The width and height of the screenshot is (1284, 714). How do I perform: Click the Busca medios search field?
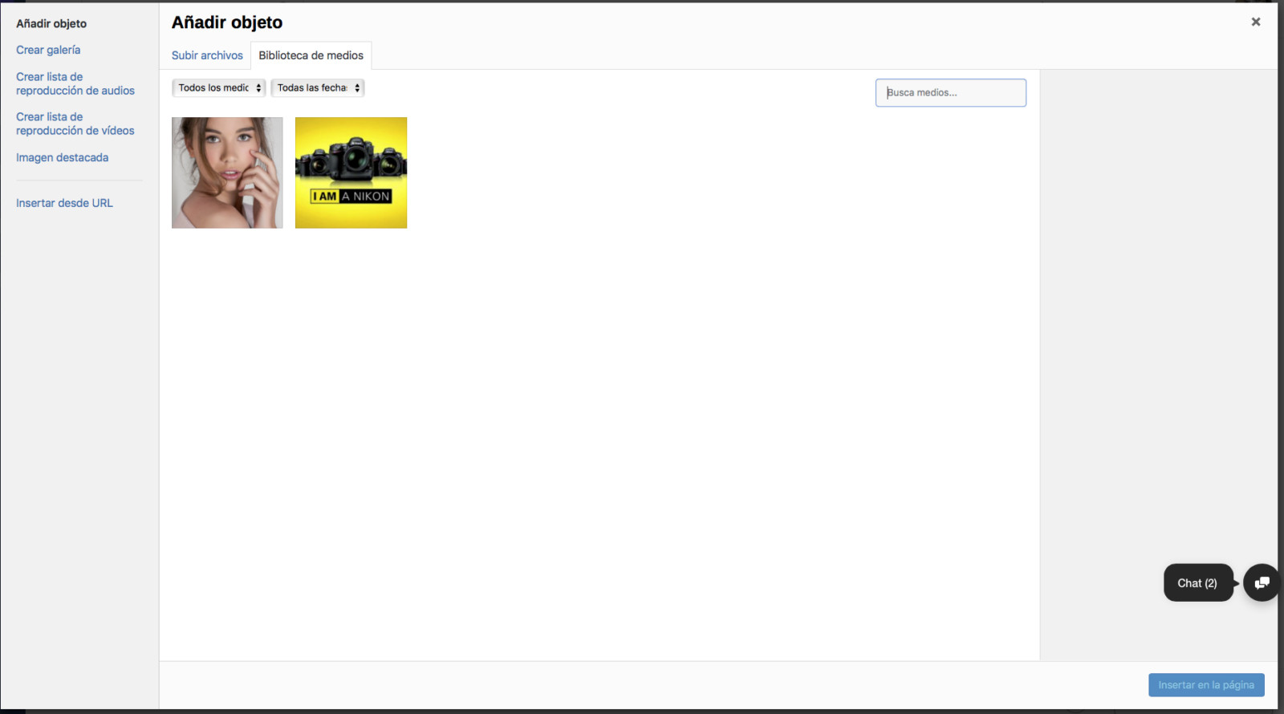pyautogui.click(x=950, y=93)
